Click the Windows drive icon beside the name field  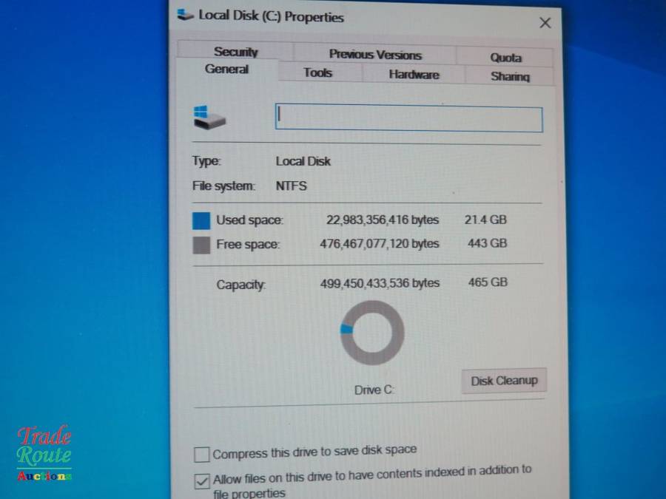coord(209,117)
